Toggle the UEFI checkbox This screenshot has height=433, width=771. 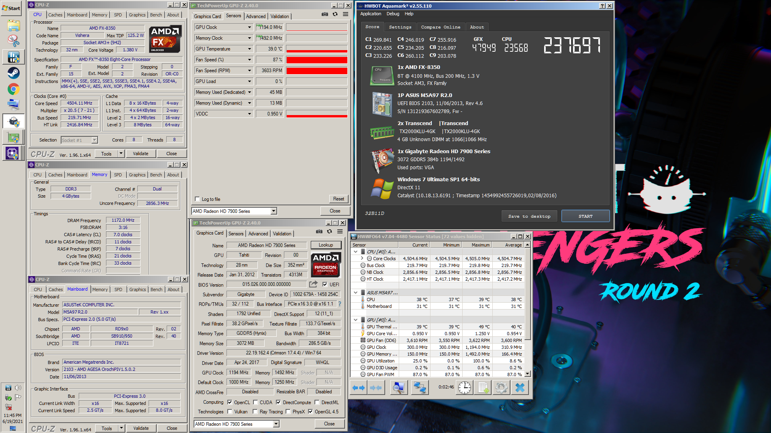tap(325, 284)
